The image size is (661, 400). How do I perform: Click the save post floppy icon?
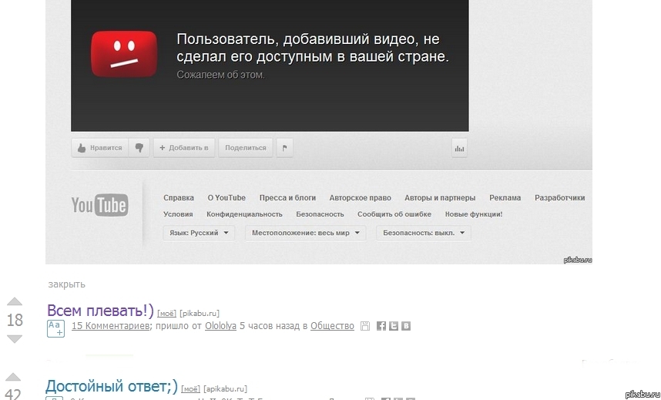pyautogui.click(x=365, y=326)
